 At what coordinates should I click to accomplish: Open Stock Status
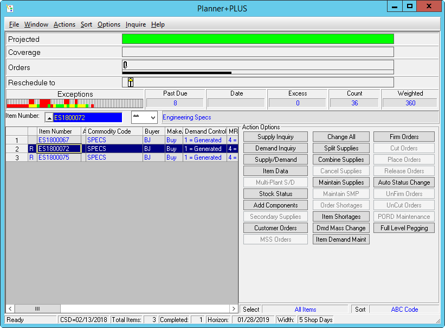pos(275,193)
